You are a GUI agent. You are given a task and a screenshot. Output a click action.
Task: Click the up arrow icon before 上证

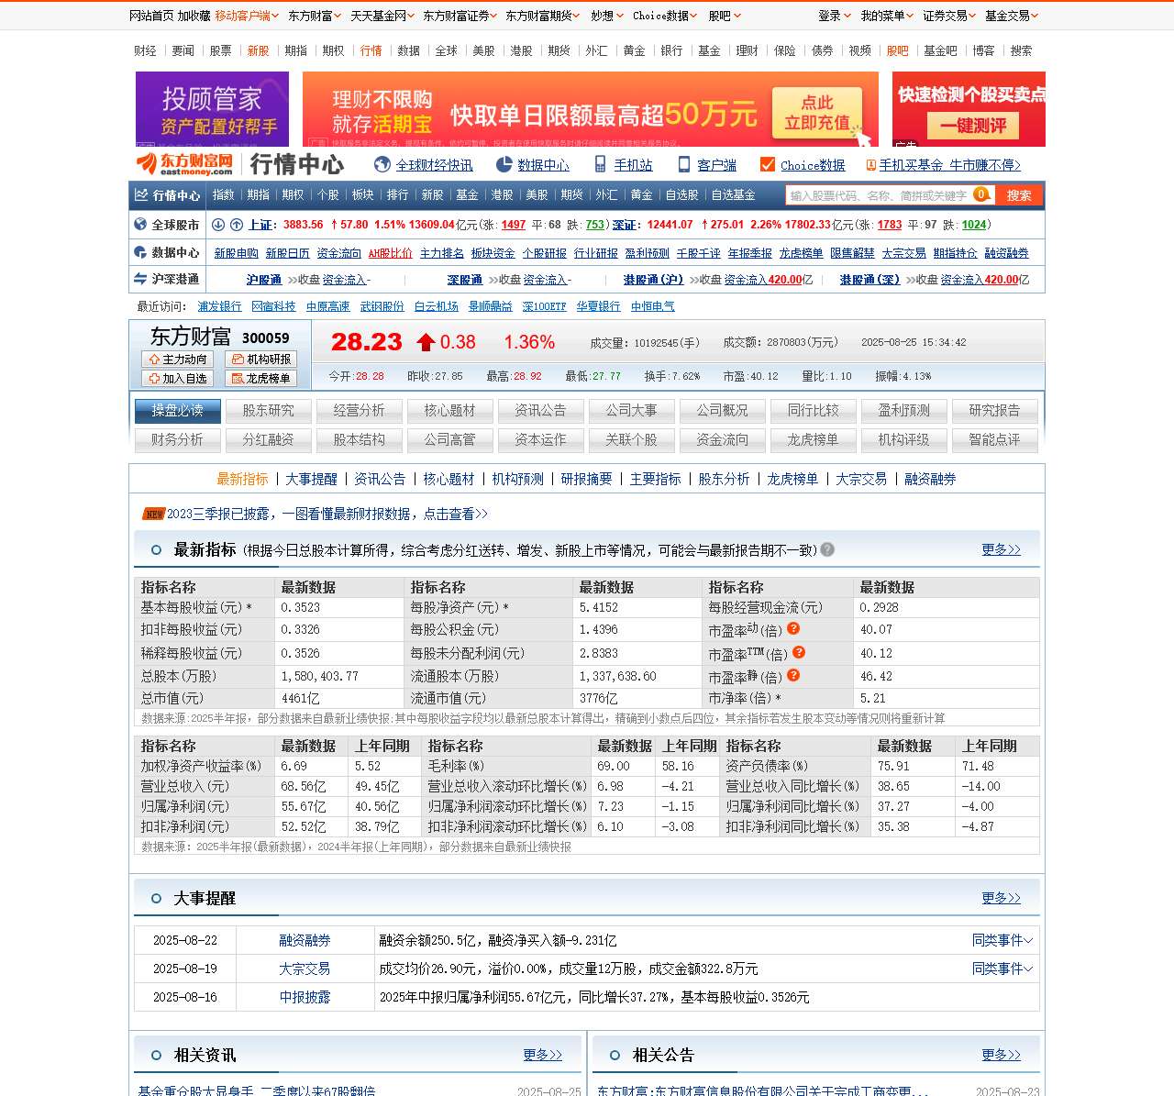pos(236,225)
